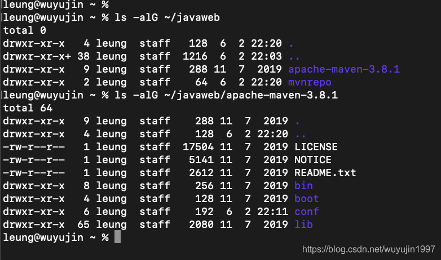Click the last 'leung@wuyujin ~ %' prompt
Image resolution: width=441 pixels, height=260 pixels.
[56, 237]
